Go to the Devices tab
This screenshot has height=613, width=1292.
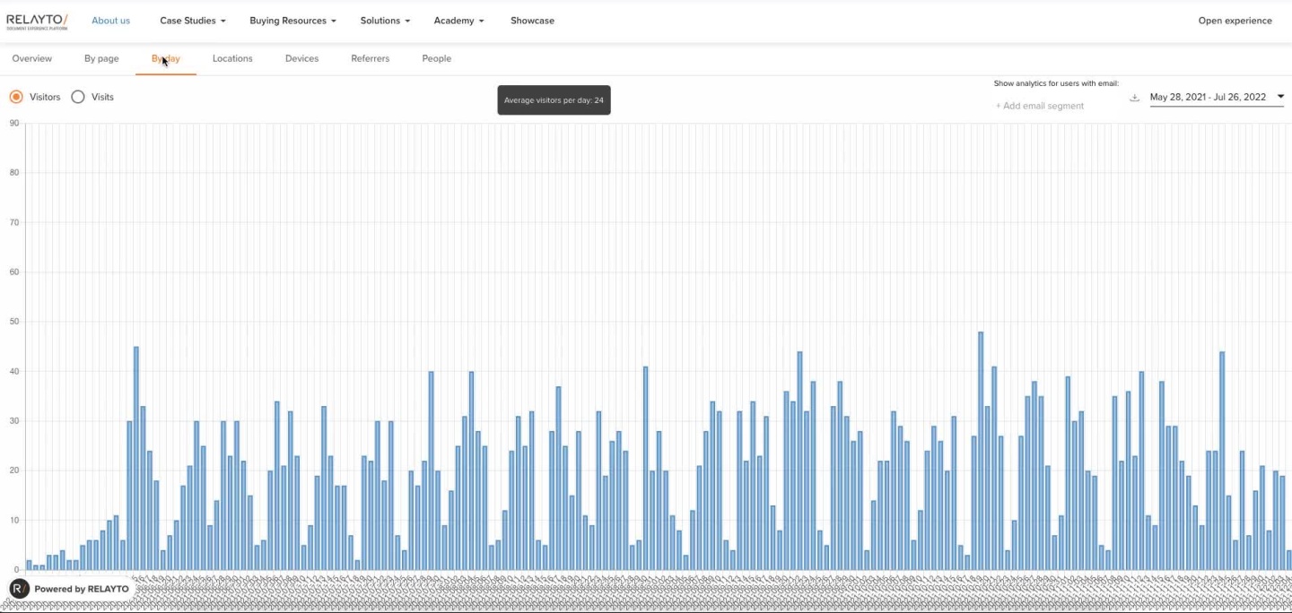point(301,58)
